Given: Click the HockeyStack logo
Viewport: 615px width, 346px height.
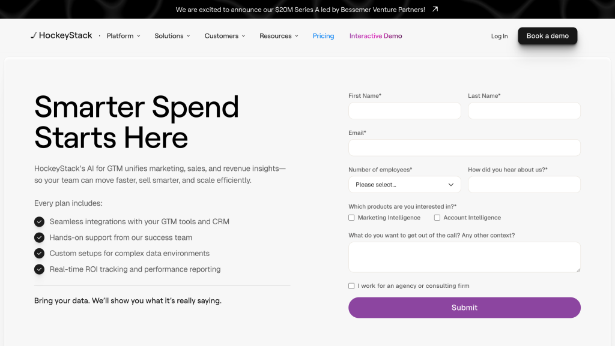Looking at the screenshot, I should (61, 35).
